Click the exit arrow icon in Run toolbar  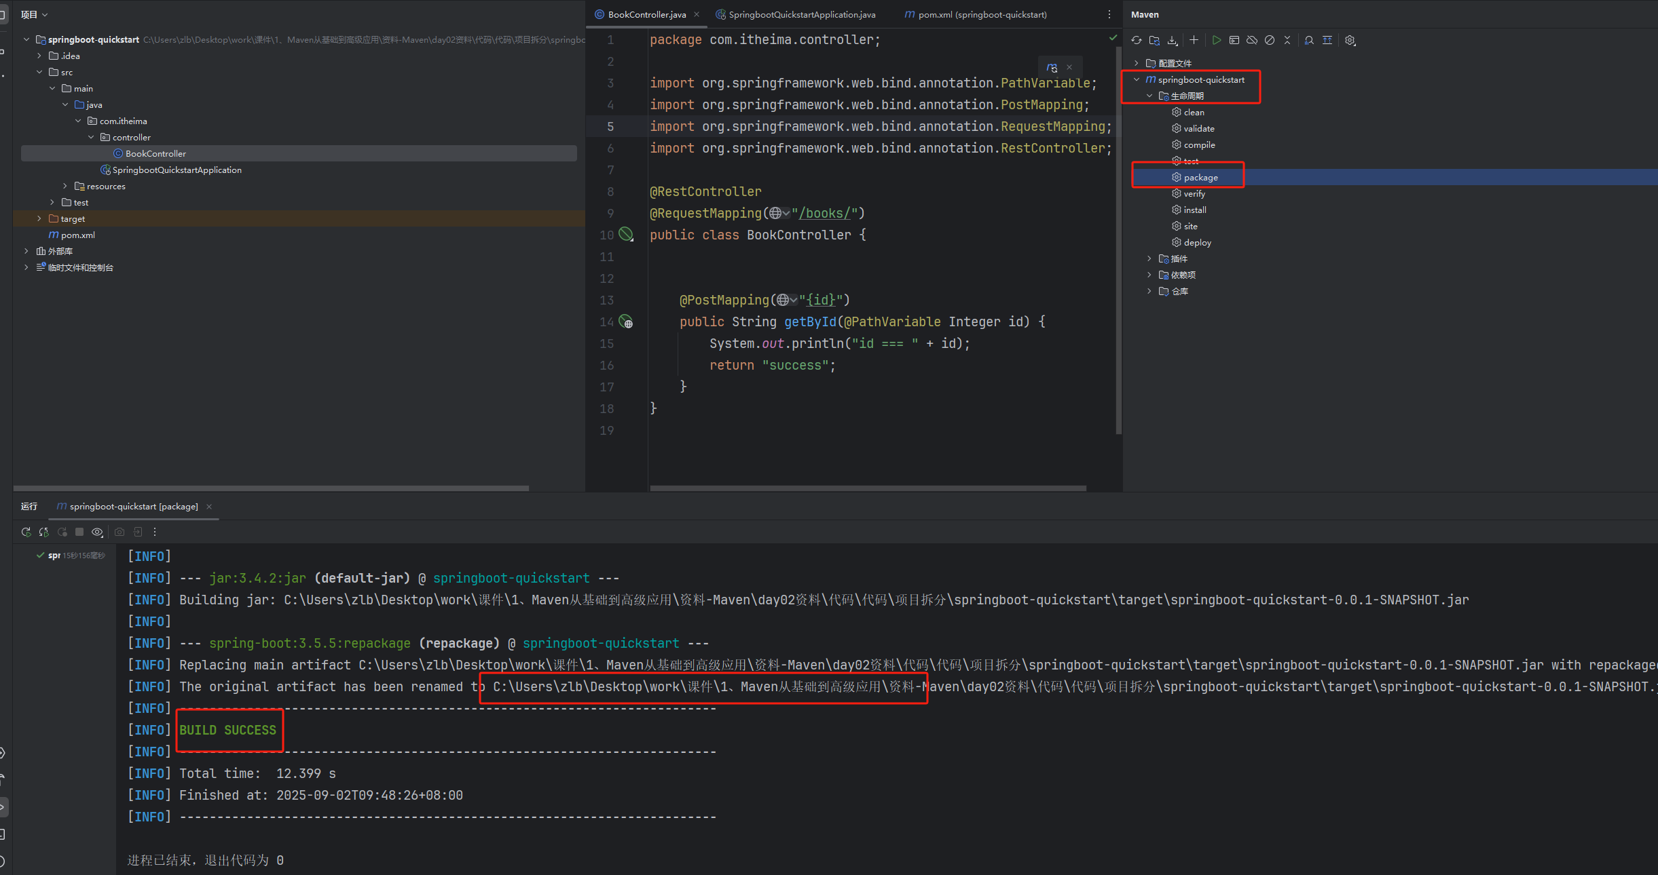(x=138, y=532)
